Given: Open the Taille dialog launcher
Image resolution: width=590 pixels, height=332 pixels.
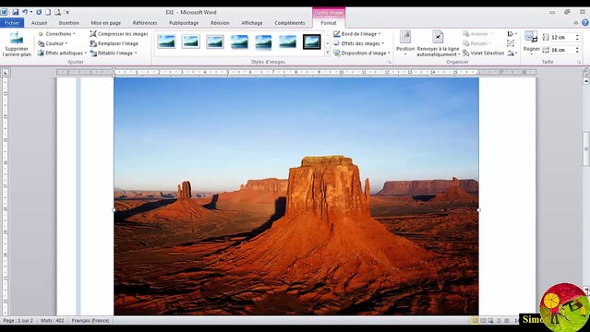Looking at the screenshot, I should 580,62.
